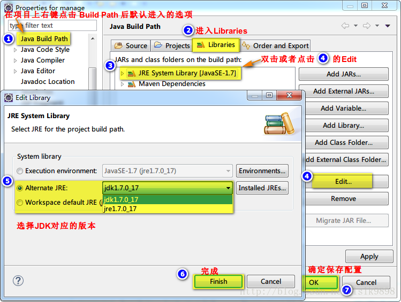Screen dimensions: 401x302
Task: Select JRE System Library [JavaSE-1.7] entry
Action: 187,73
